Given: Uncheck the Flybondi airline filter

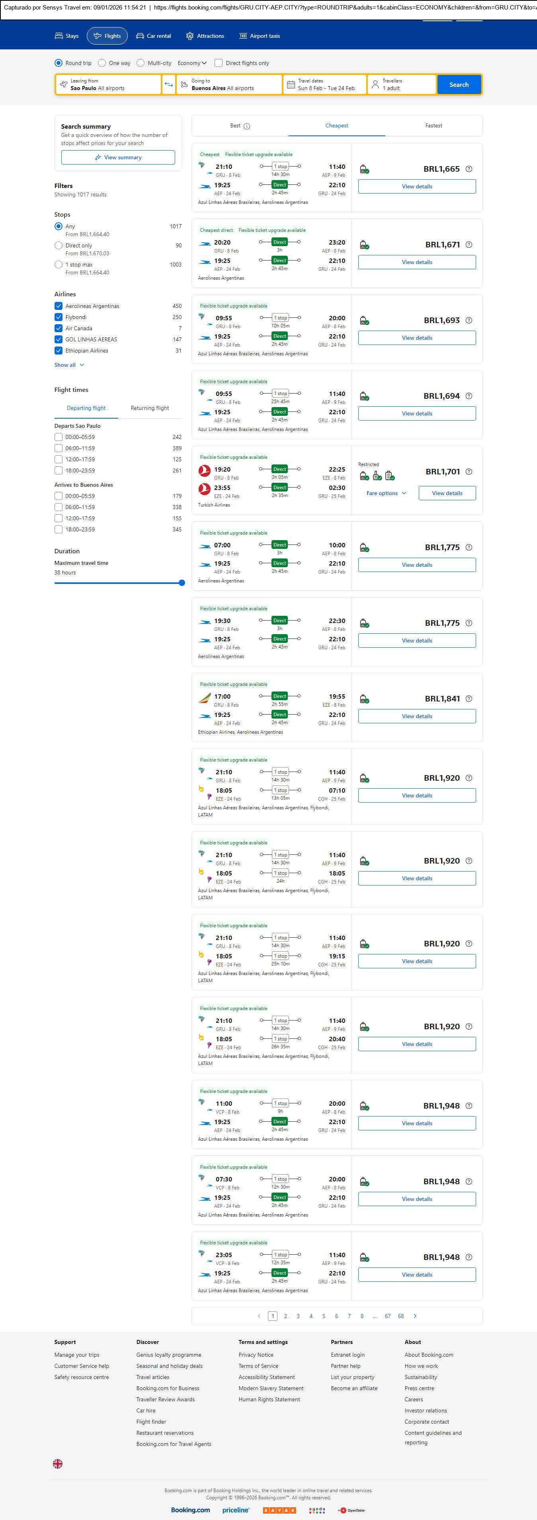Looking at the screenshot, I should 59,317.
